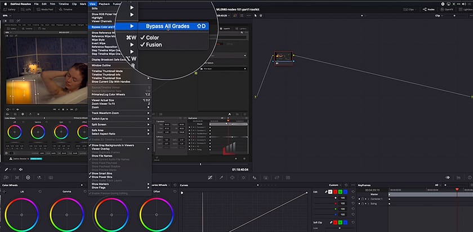The width and height of the screenshot is (473, 232).
Task: Reset the Gamma color wheel
Action: (86, 191)
